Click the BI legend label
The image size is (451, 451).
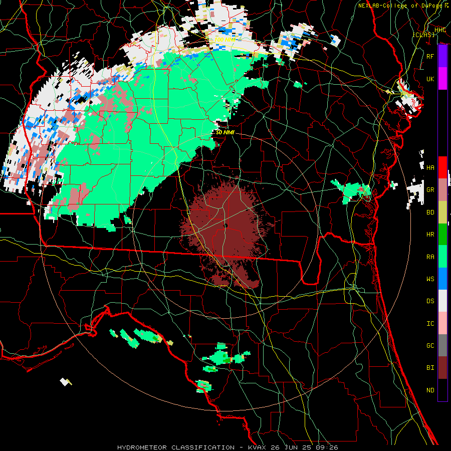coord(430,368)
